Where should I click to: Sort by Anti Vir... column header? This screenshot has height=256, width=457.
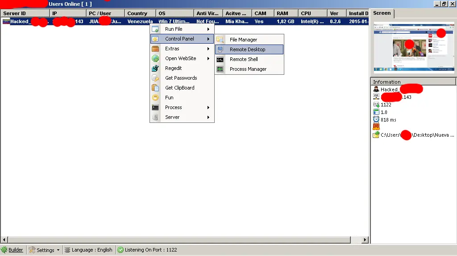coord(208,13)
